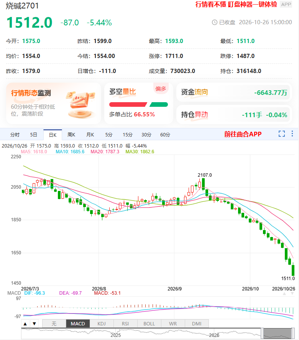Switch to the 30分 chart tab
The width and height of the screenshot is (299, 340).
pyautogui.click(x=146, y=135)
